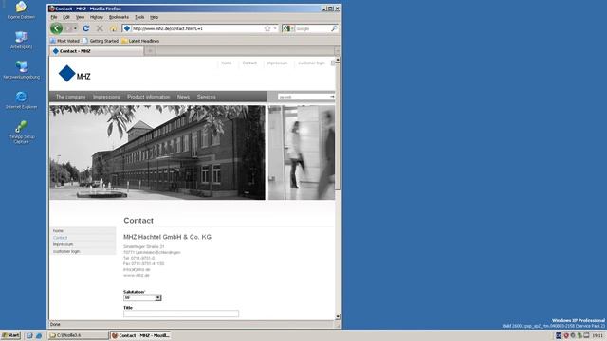This screenshot has height=341, width=607.
Task: Open the Salutation dropdown
Action: (x=142, y=297)
